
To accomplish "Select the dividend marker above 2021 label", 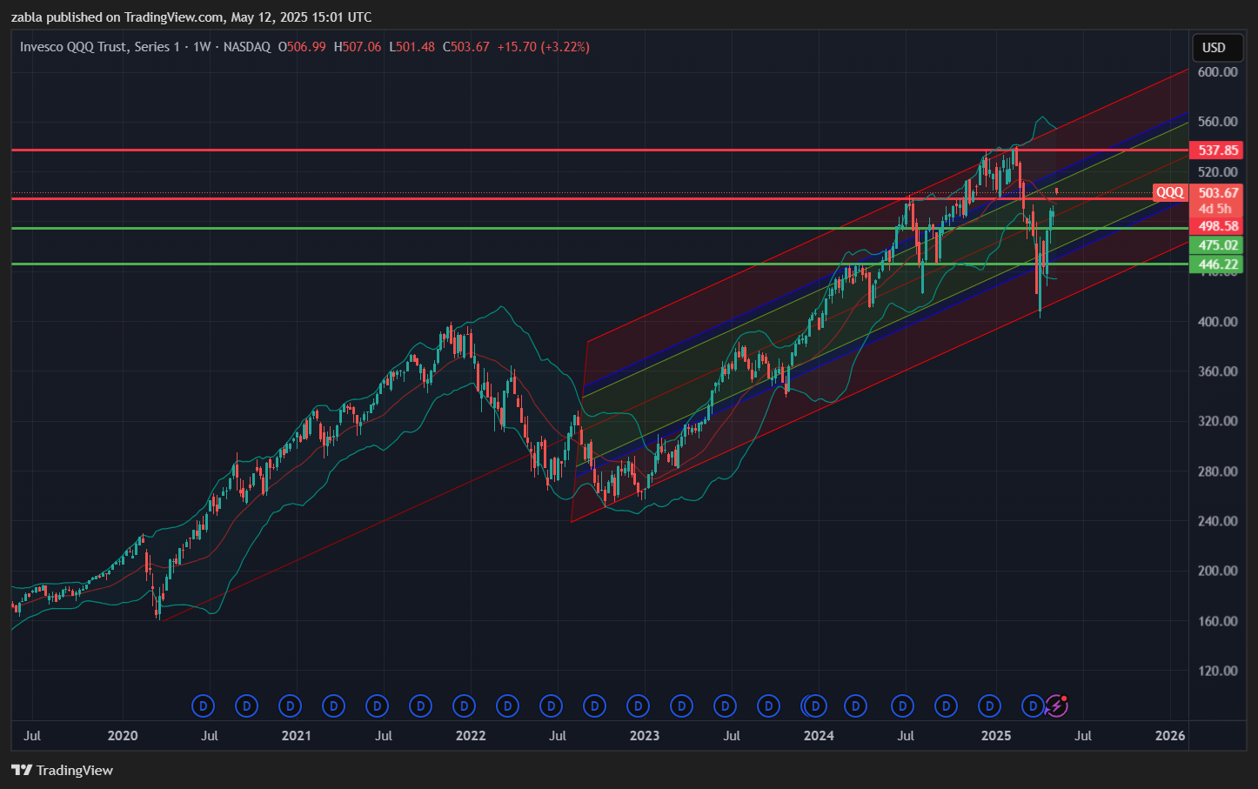I will click(290, 705).
